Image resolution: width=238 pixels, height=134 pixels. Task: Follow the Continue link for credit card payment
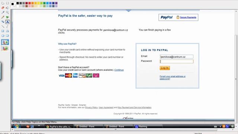pos(119,70)
